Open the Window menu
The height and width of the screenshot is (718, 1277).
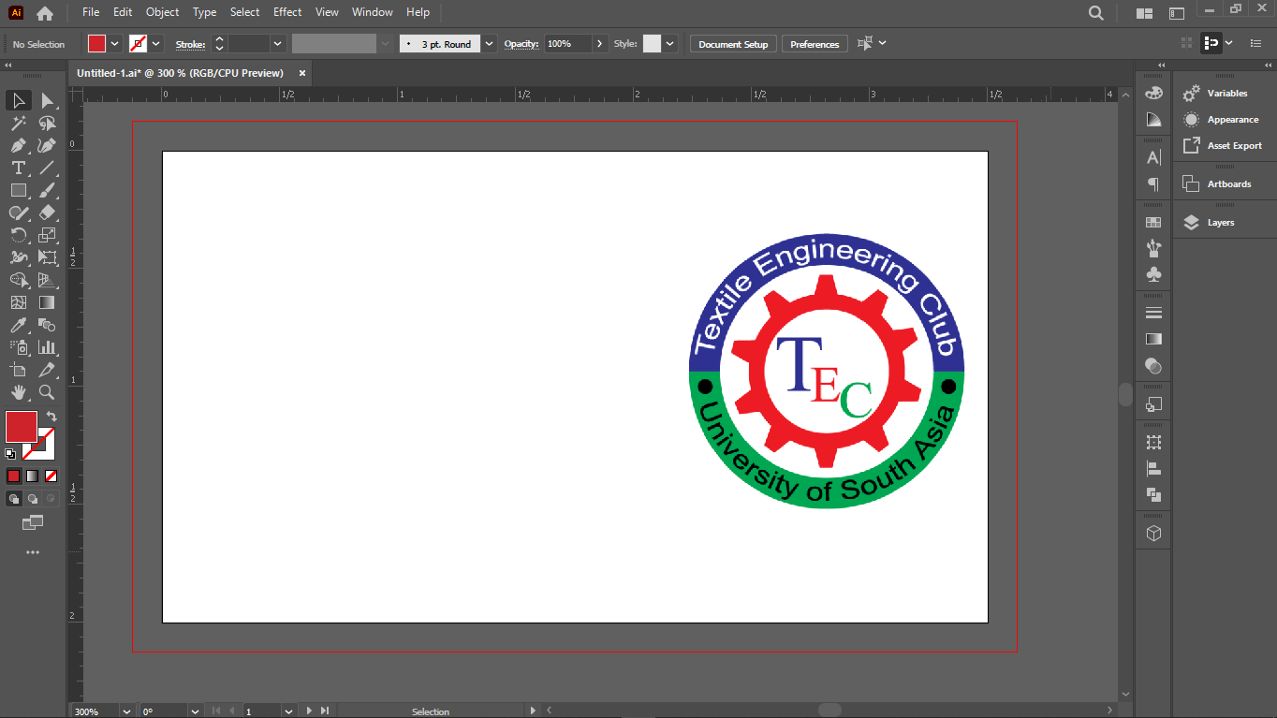coord(373,12)
